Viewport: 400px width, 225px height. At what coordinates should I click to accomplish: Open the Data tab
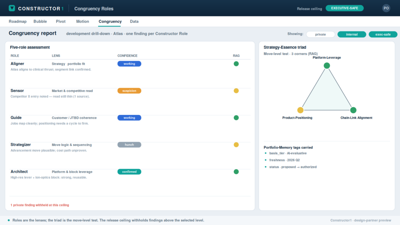[x=134, y=21]
